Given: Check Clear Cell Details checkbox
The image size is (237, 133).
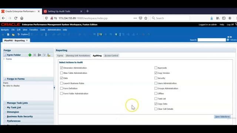Looking at the screenshot, I should pyautogui.click(x=156, y=109).
